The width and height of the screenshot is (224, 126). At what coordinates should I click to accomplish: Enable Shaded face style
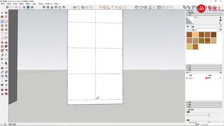[x=24, y=7]
